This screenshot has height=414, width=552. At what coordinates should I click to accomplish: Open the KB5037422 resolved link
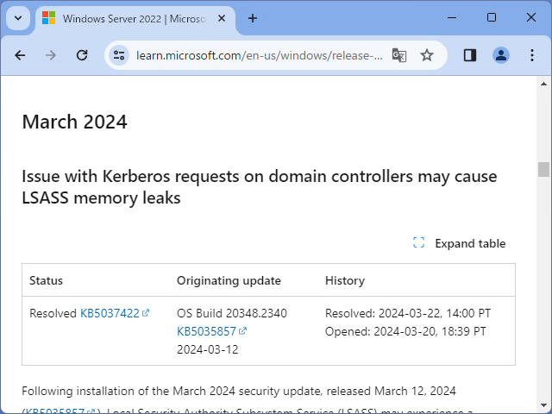coord(110,313)
